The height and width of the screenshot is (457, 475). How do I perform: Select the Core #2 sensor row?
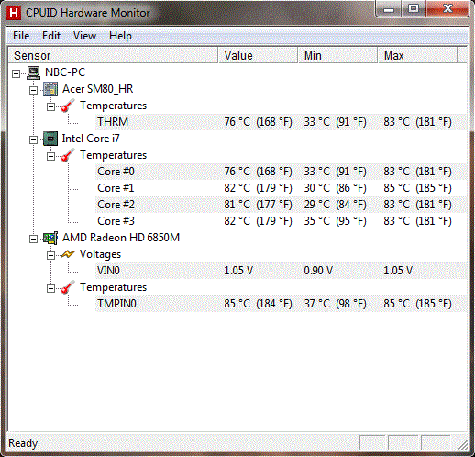coord(281,205)
